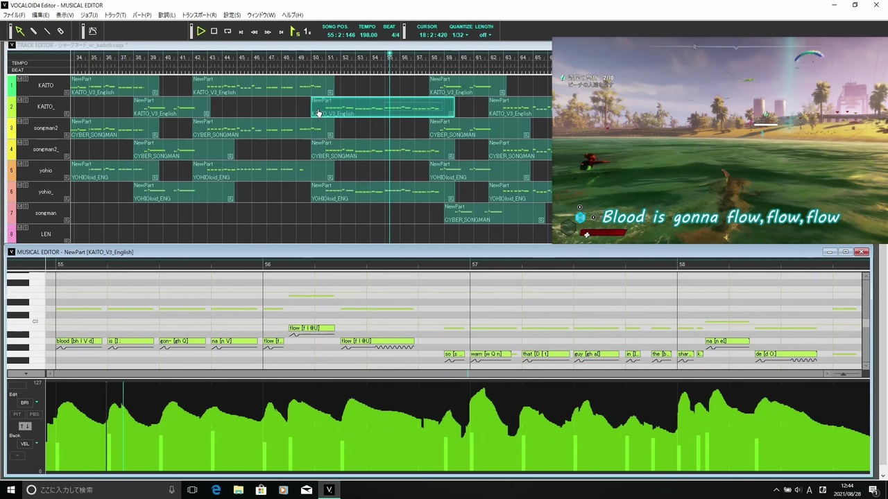Jump to the song start
888x499 pixels.
[x=241, y=31]
